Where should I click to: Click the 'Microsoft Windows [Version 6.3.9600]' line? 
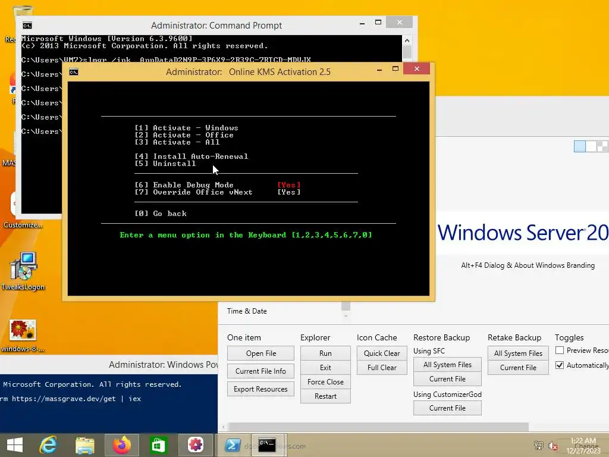107,39
